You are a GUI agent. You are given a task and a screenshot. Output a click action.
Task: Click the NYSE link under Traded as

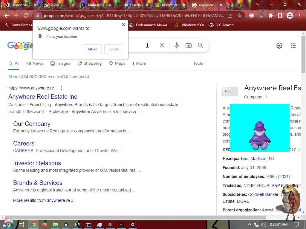[x=249, y=185]
